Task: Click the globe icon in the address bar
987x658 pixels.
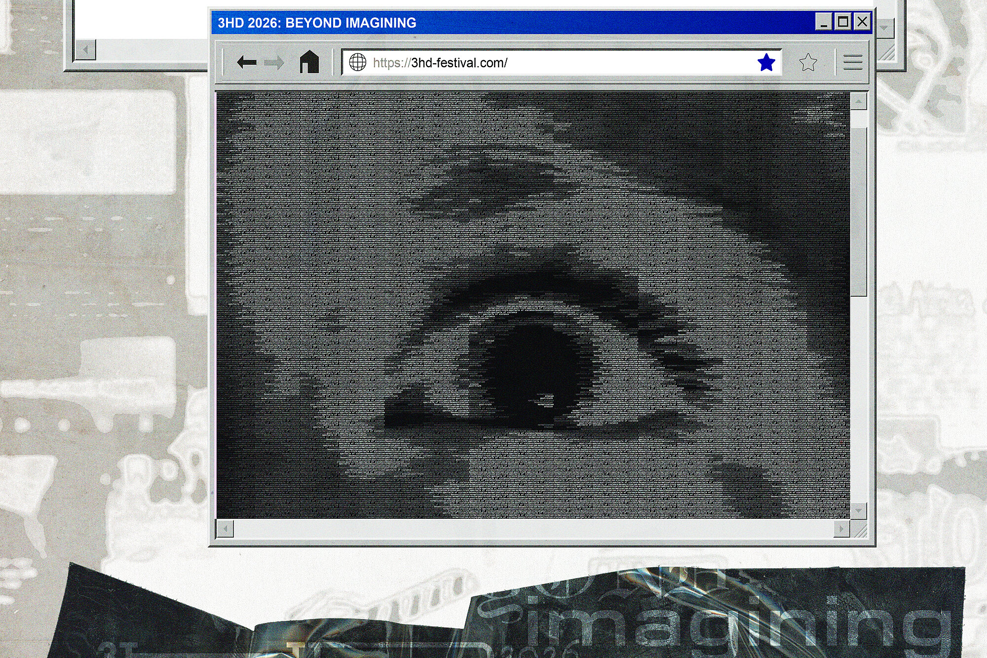Action: [x=357, y=62]
